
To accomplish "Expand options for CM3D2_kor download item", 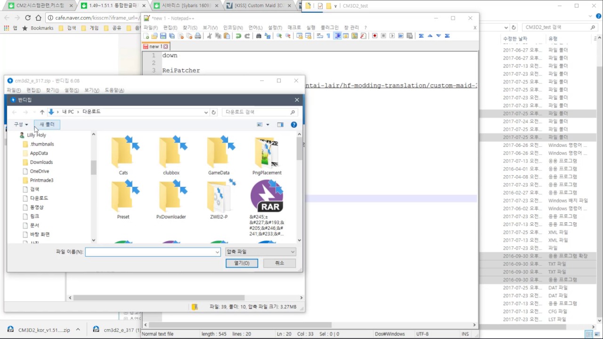I will pos(78,330).
